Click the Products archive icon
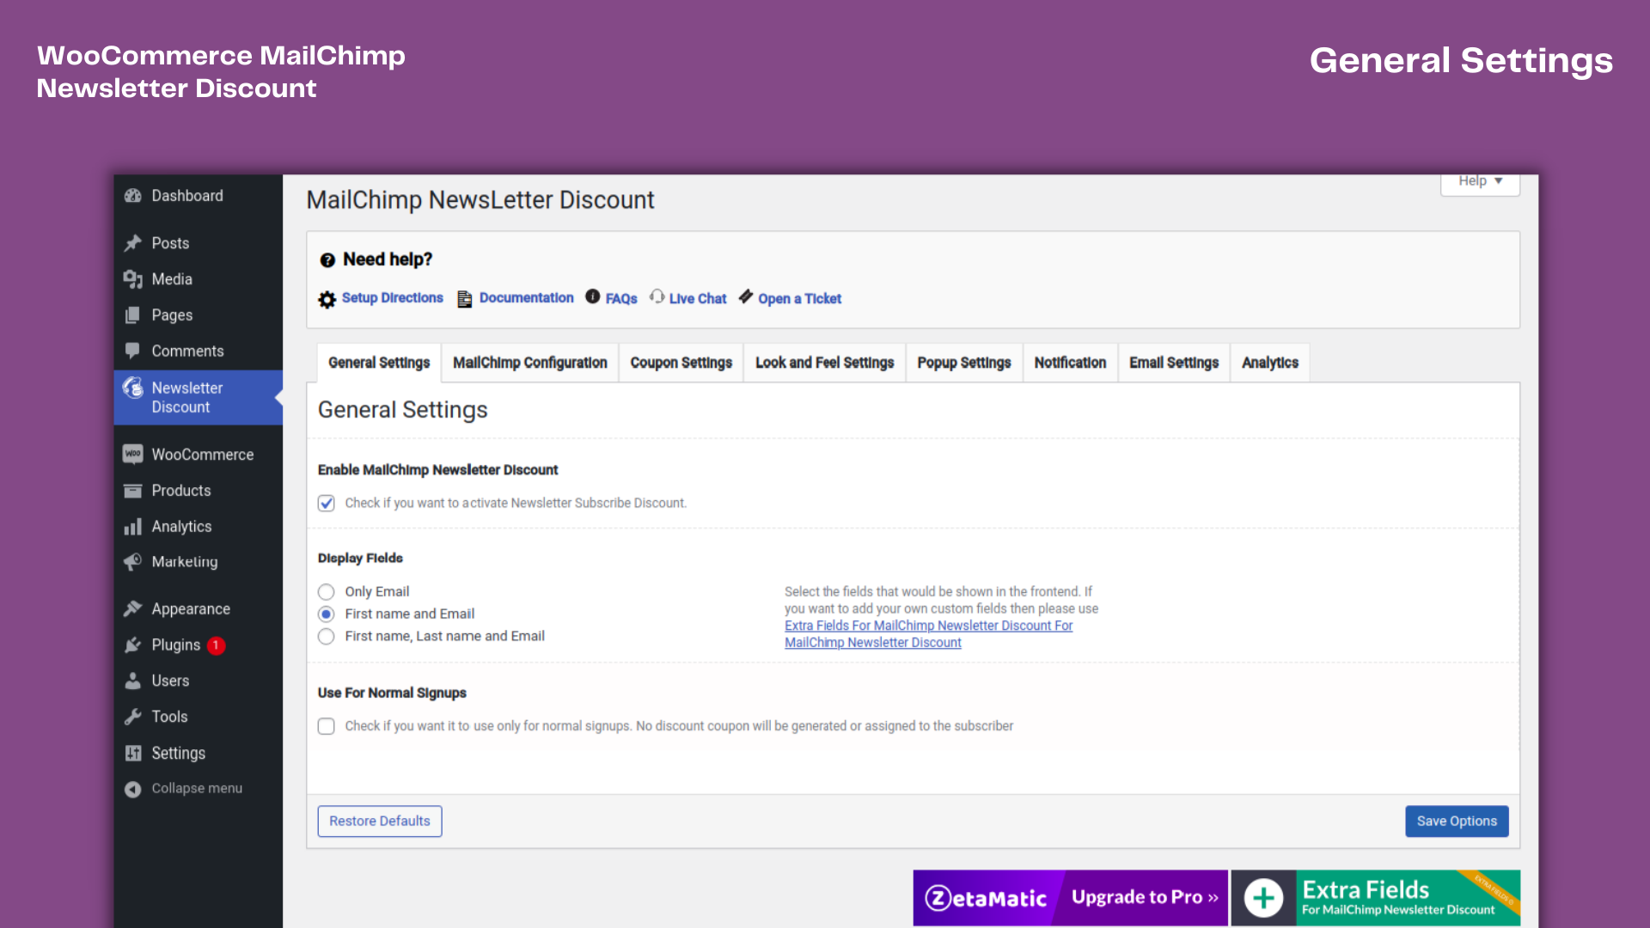Screen dimensions: 1650x928 point(132,491)
